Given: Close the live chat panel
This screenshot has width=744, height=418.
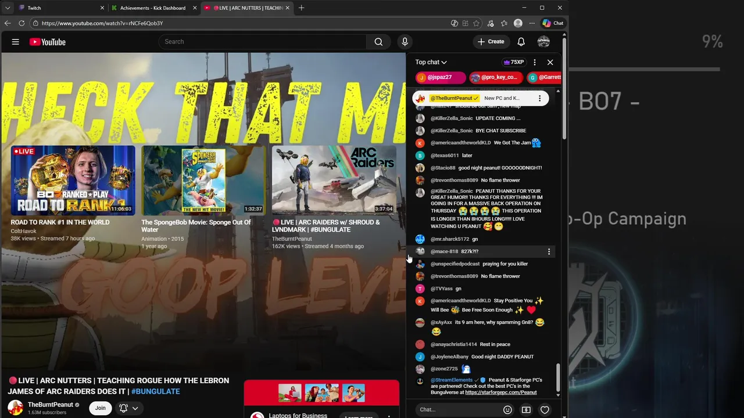Looking at the screenshot, I should pyautogui.click(x=550, y=62).
